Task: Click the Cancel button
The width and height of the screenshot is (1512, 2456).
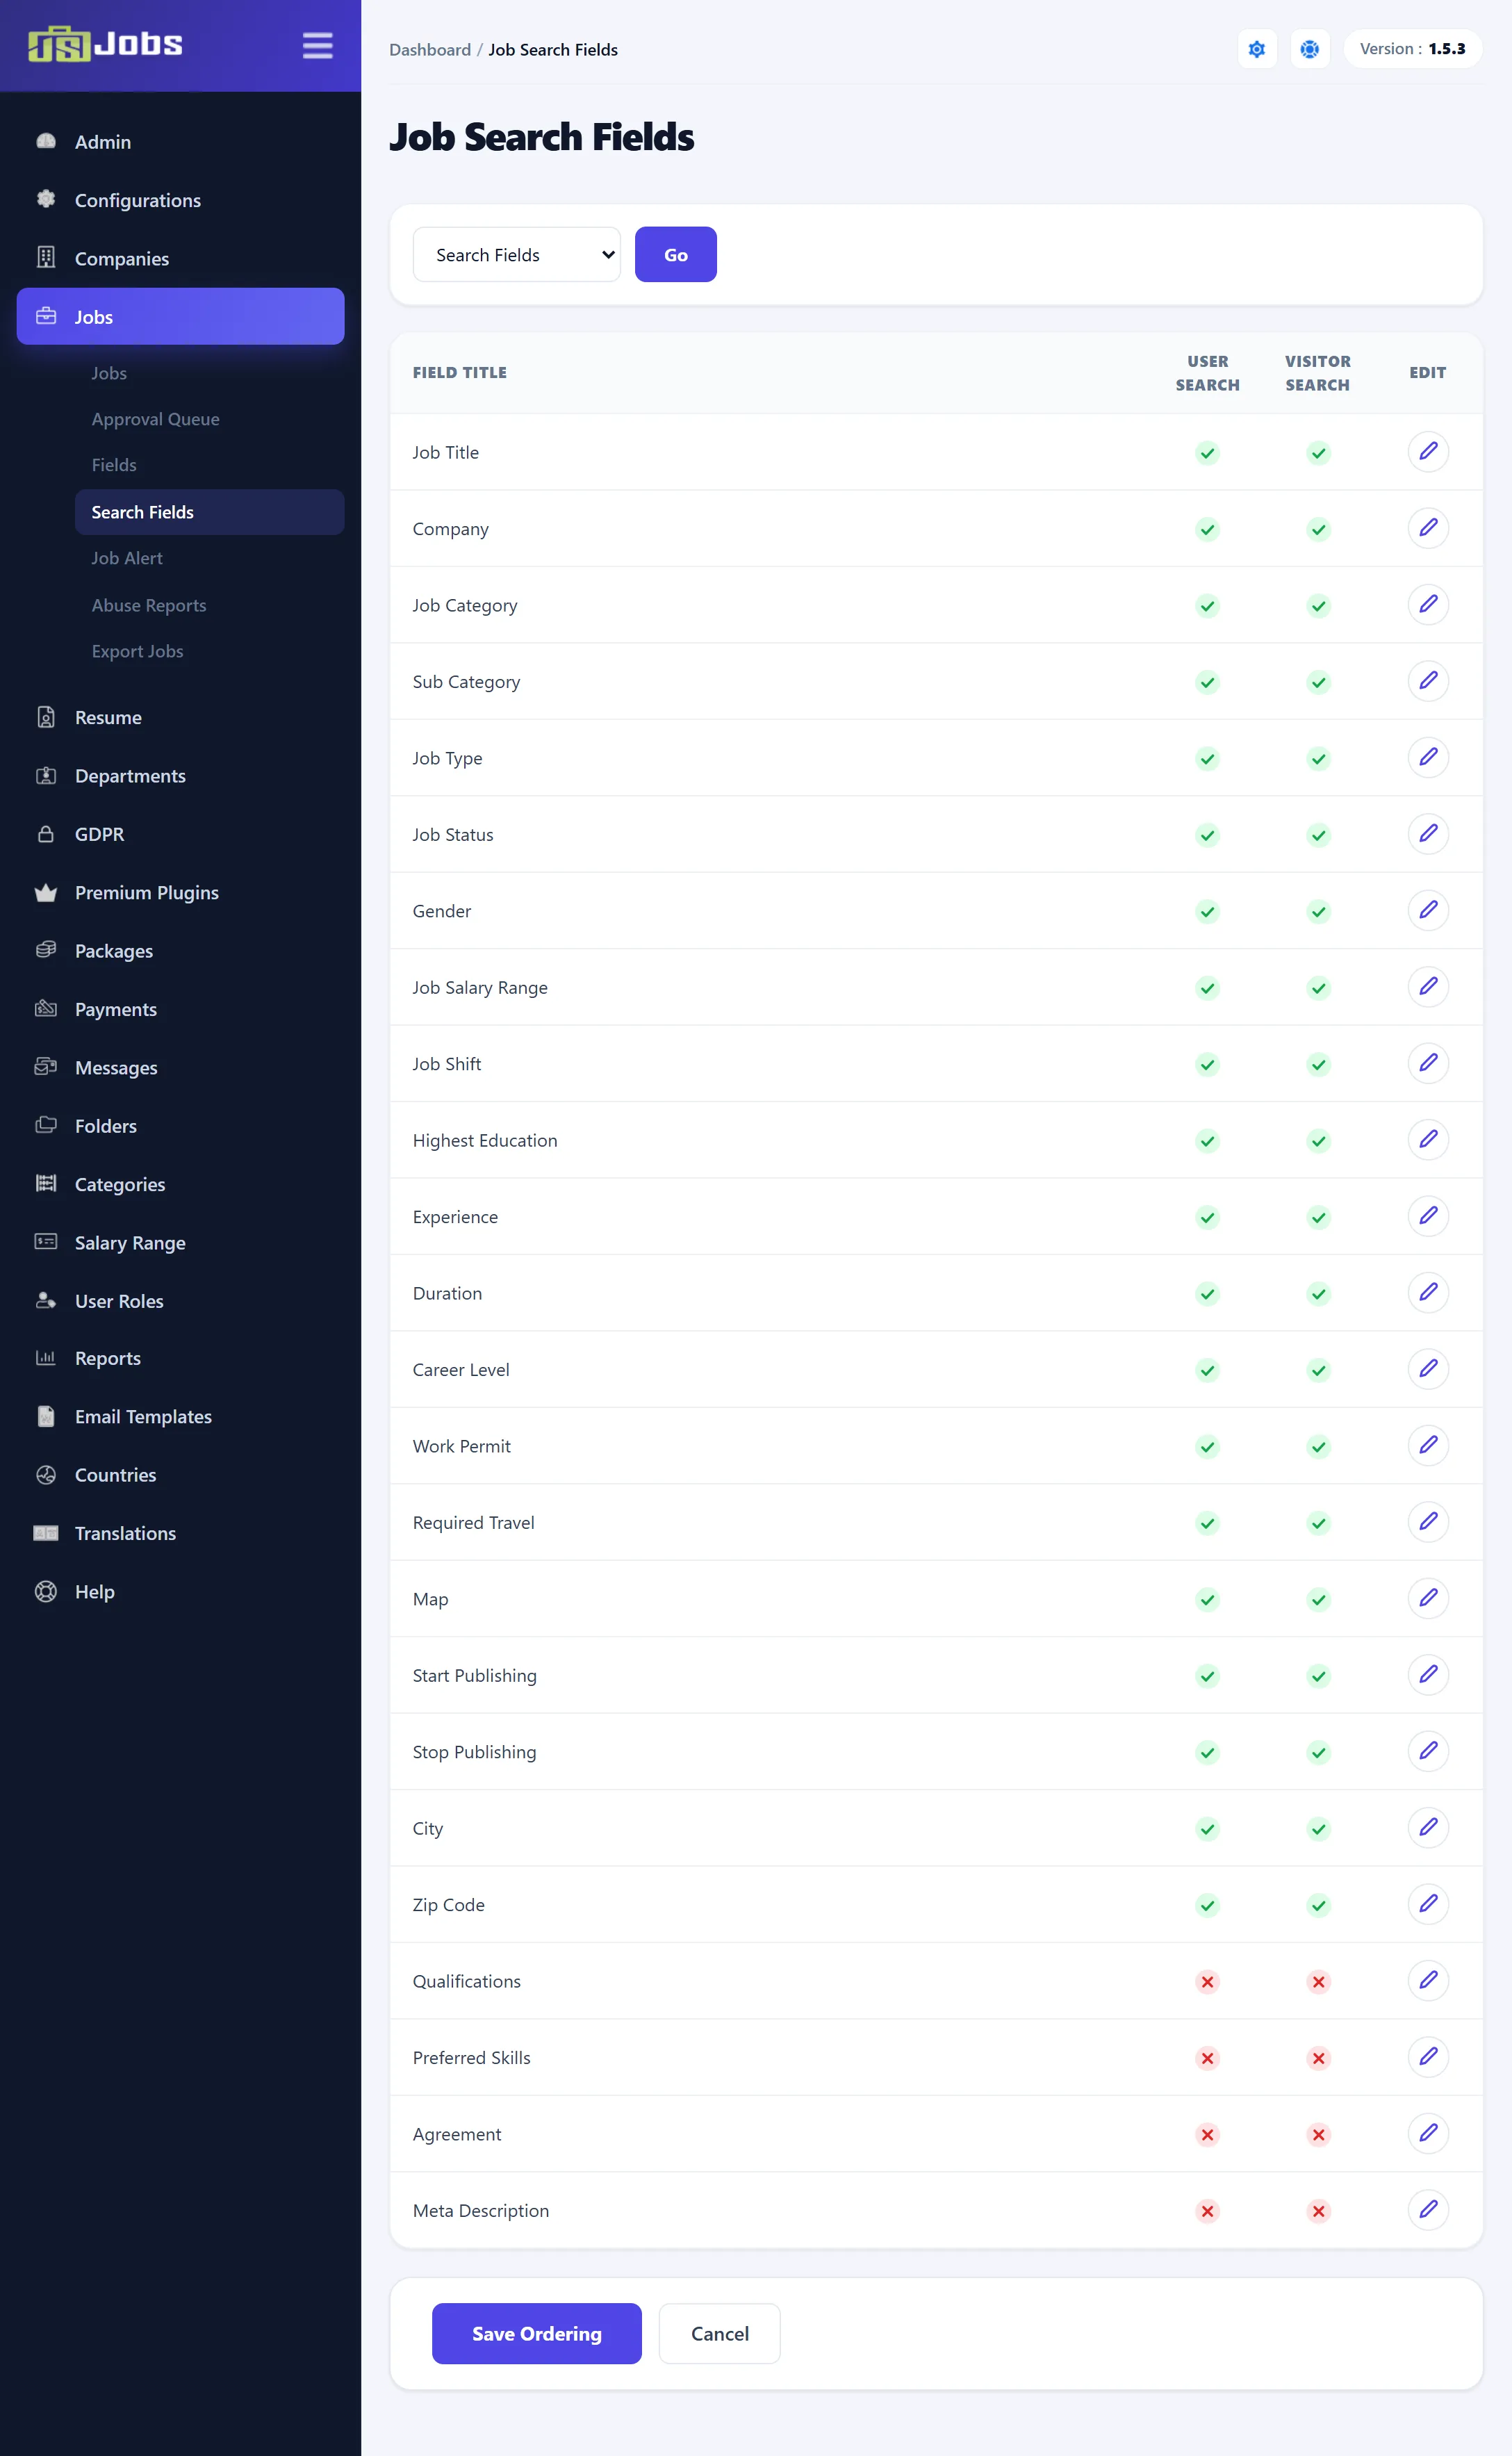Action: (719, 2333)
